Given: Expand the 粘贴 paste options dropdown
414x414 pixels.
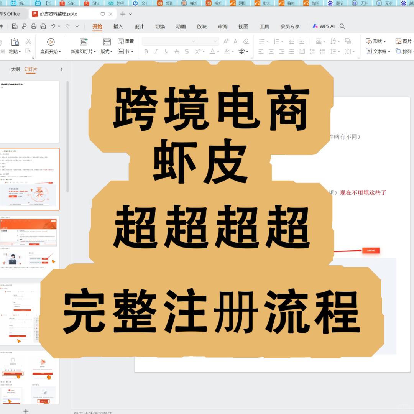Looking at the screenshot, I should (x=20, y=51).
